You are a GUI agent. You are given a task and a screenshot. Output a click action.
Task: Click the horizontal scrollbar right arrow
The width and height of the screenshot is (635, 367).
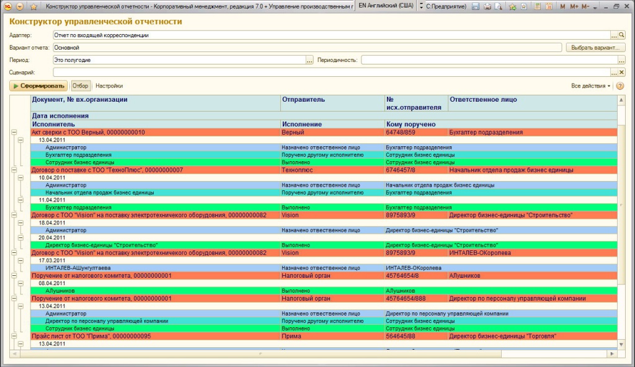[x=612, y=353]
